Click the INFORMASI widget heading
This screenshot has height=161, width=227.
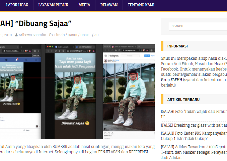[x=177, y=46]
